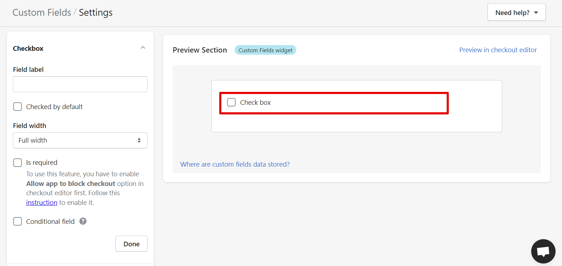Tick the Is required checkbox
Viewport: 562px width, 266px height.
18,163
